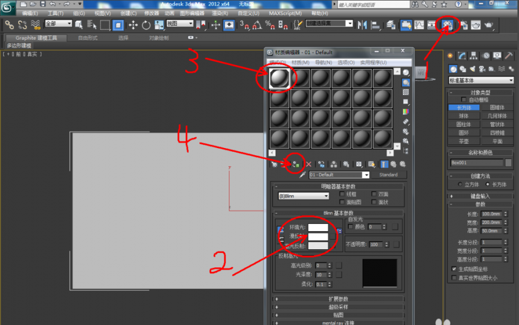This screenshot has height=325, width=519.
Task: Click the Select Object tool
Action: click(x=79, y=25)
